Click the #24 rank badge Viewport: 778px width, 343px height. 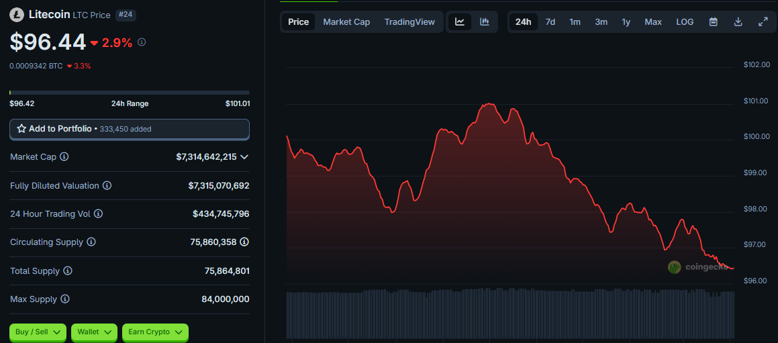coord(126,15)
